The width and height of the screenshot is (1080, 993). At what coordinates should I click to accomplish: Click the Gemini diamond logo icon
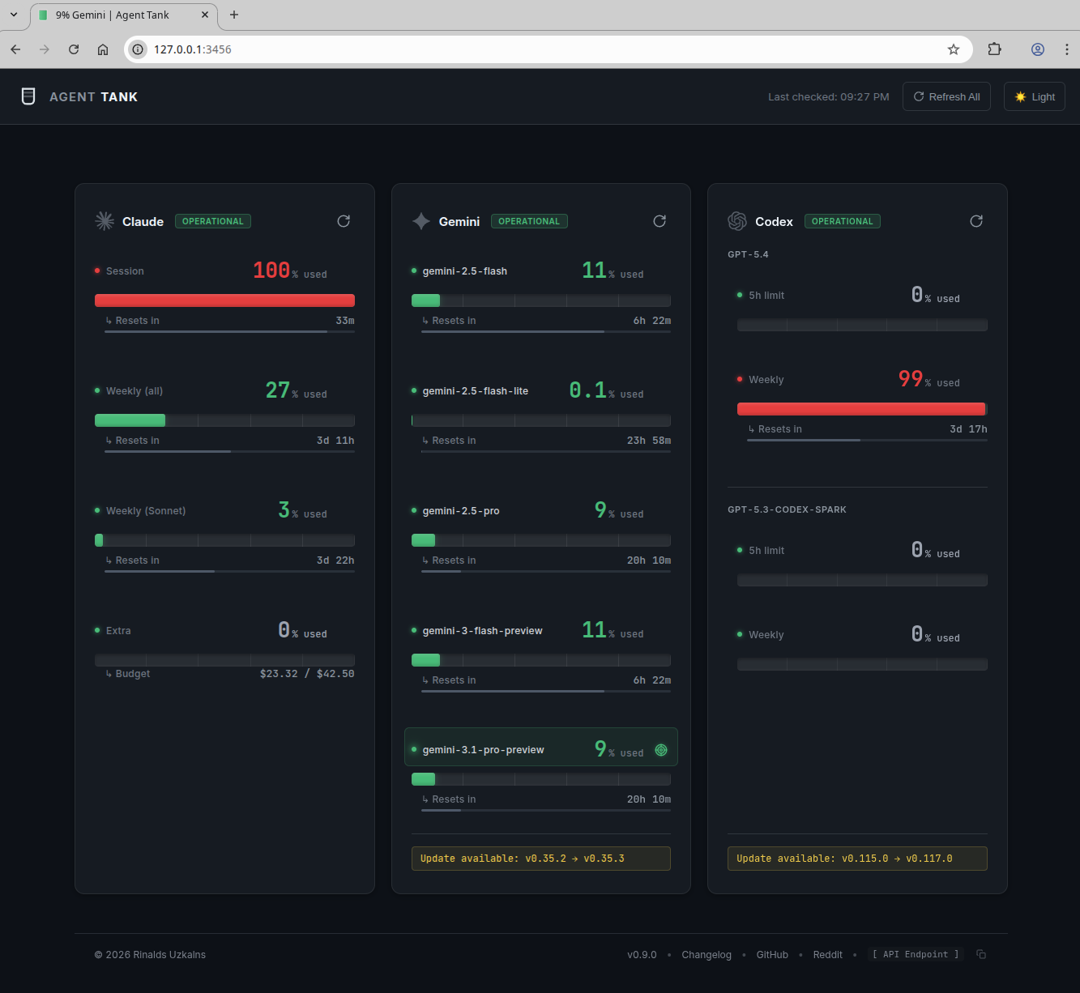coord(420,220)
